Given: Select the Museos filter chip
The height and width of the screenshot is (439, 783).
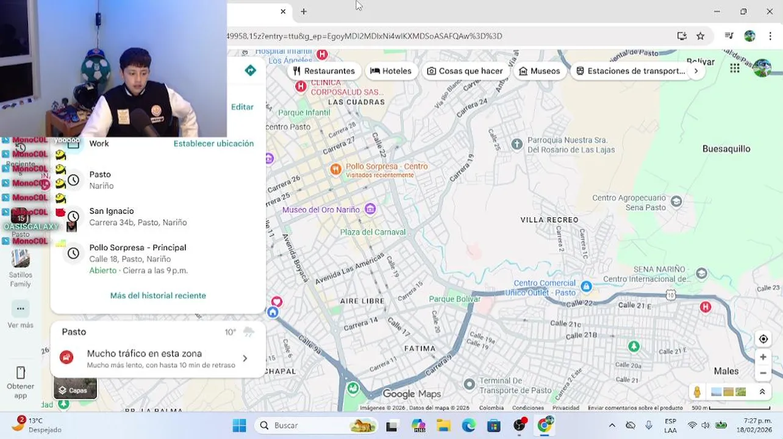Looking at the screenshot, I should [x=539, y=71].
